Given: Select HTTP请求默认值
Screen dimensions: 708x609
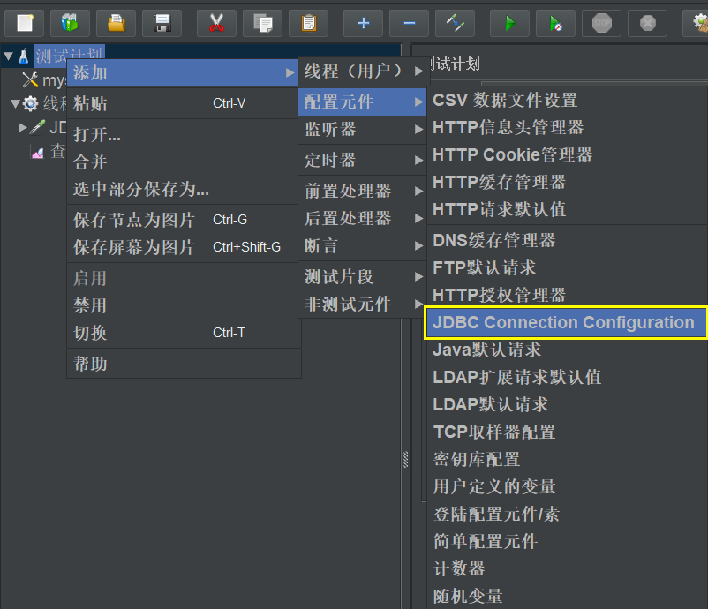Looking at the screenshot, I should pos(567,209).
